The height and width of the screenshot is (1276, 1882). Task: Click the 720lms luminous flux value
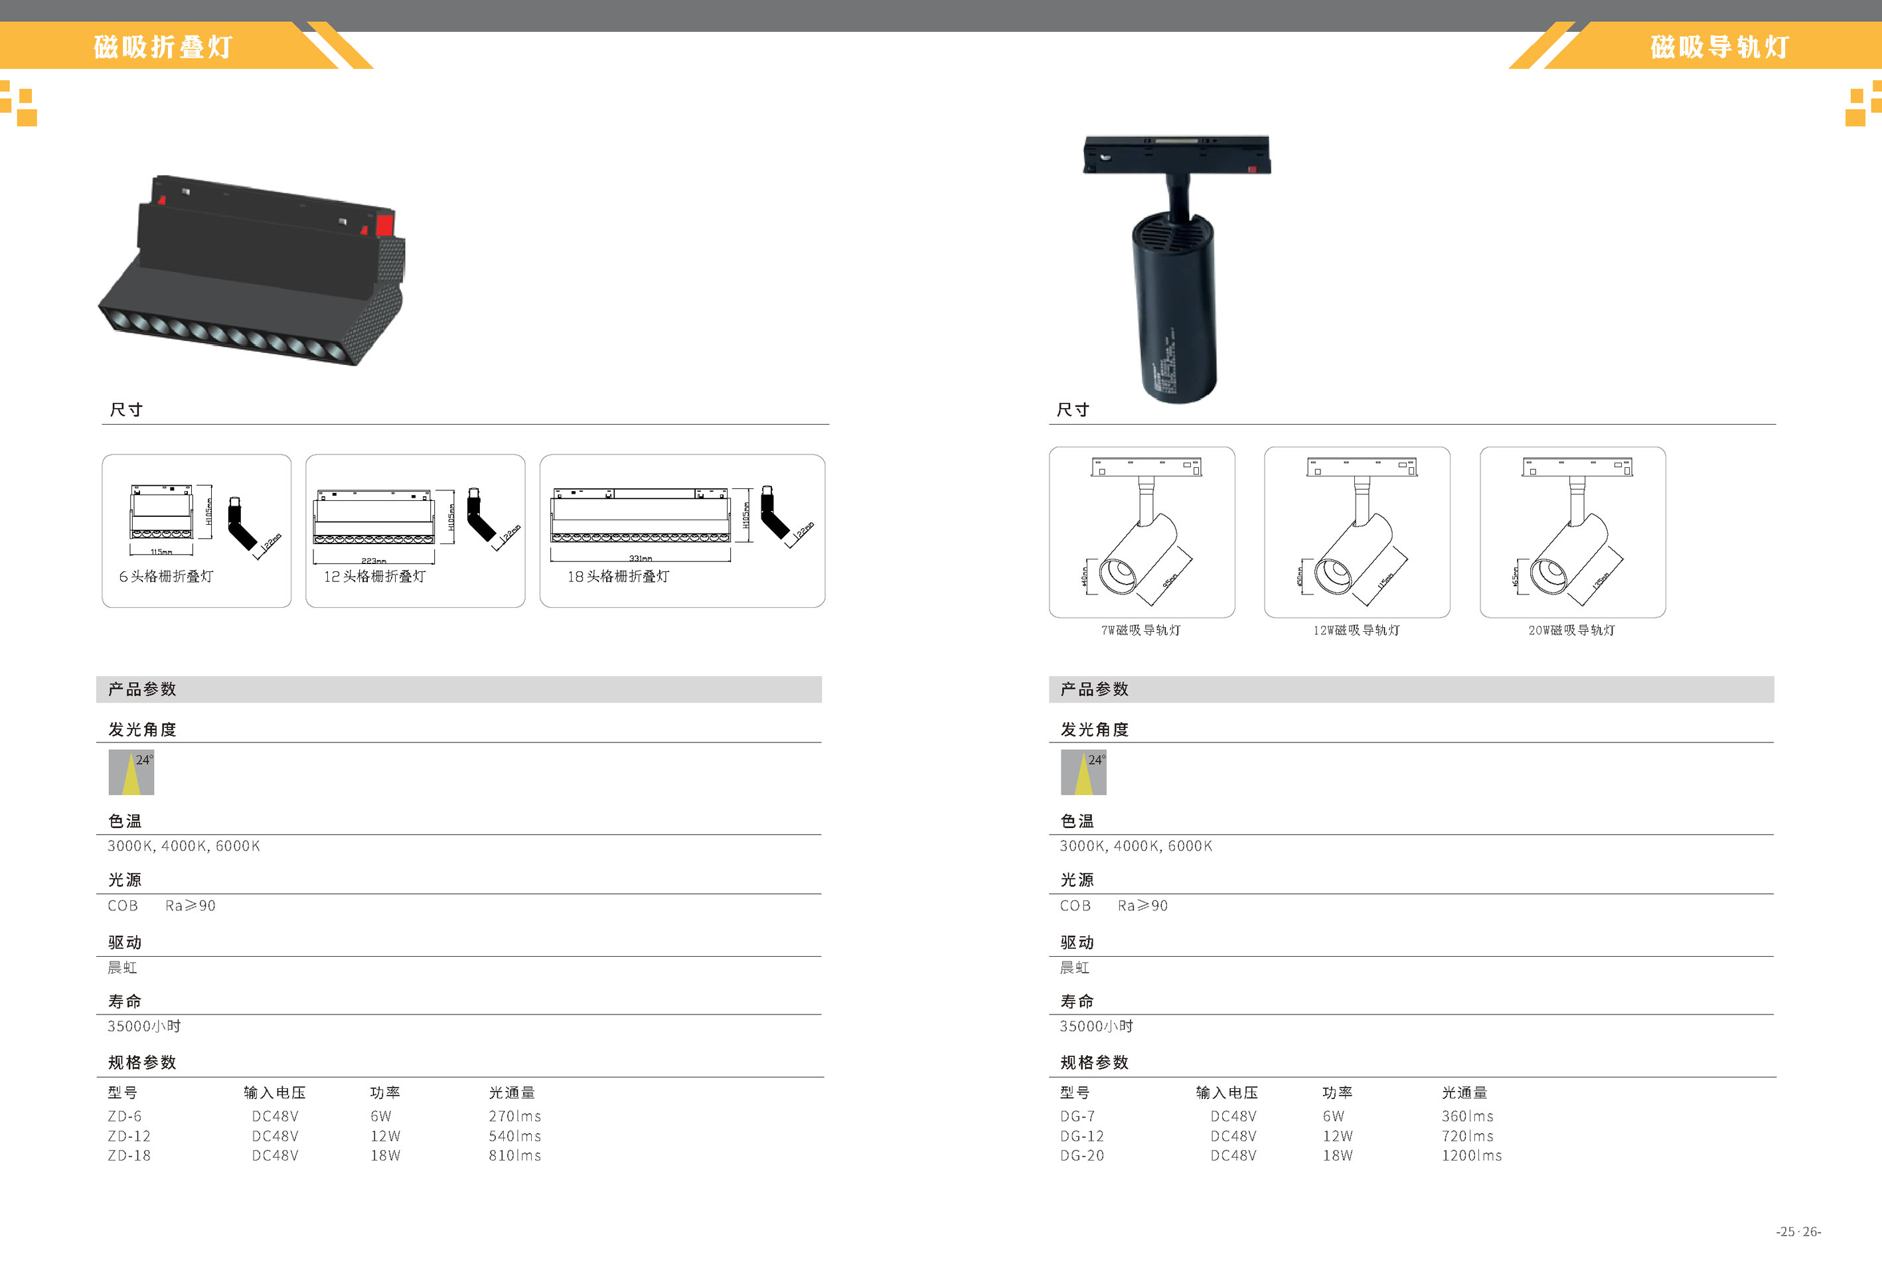pyautogui.click(x=1467, y=1136)
